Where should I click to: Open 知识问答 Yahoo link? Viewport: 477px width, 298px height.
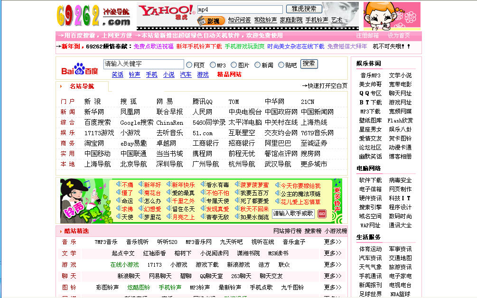pos(239,20)
